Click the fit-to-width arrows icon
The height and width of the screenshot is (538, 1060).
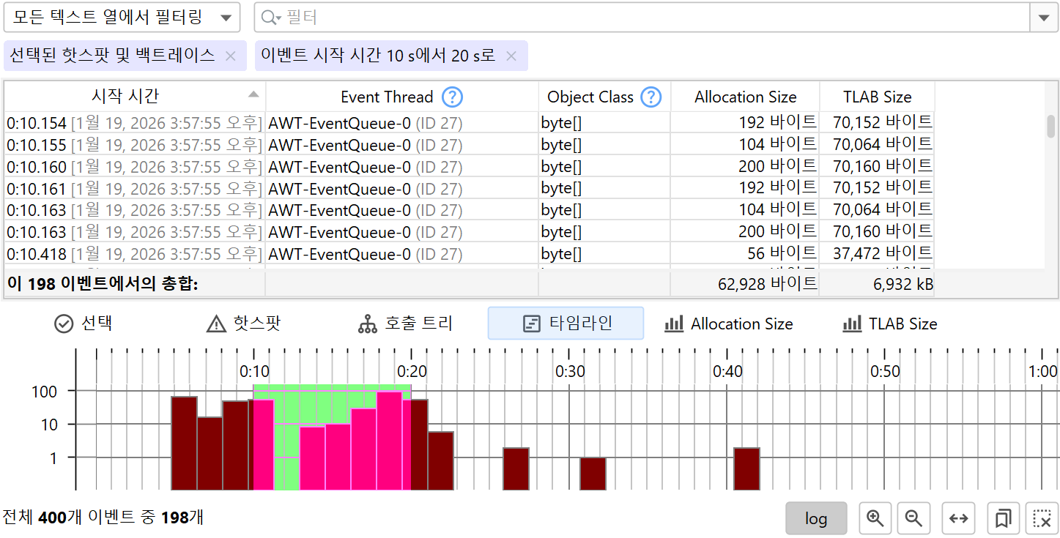pos(958,518)
